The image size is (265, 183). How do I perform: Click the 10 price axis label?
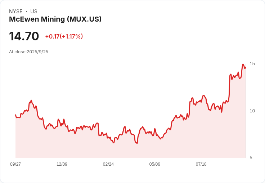252,111
